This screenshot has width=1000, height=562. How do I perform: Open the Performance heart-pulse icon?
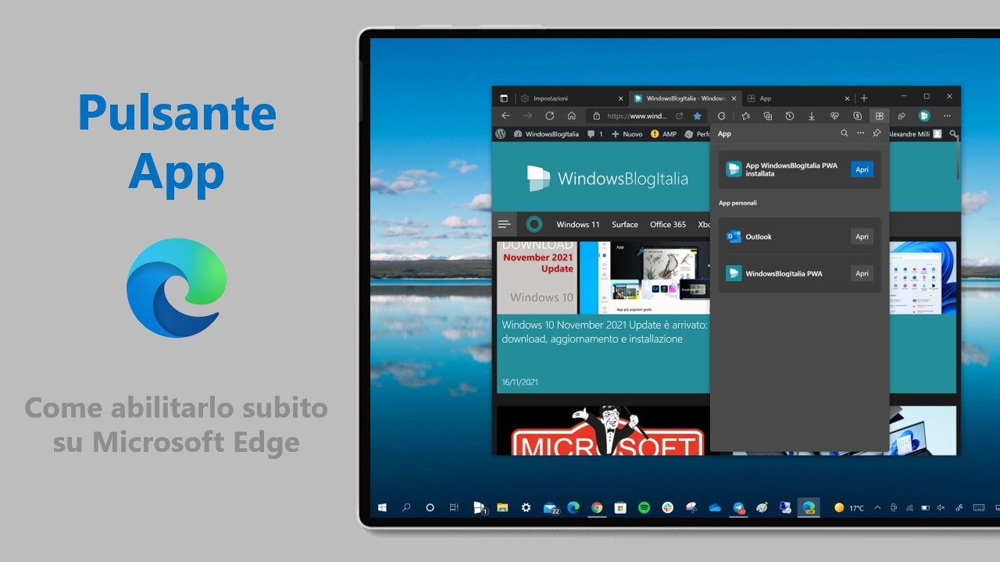click(834, 116)
